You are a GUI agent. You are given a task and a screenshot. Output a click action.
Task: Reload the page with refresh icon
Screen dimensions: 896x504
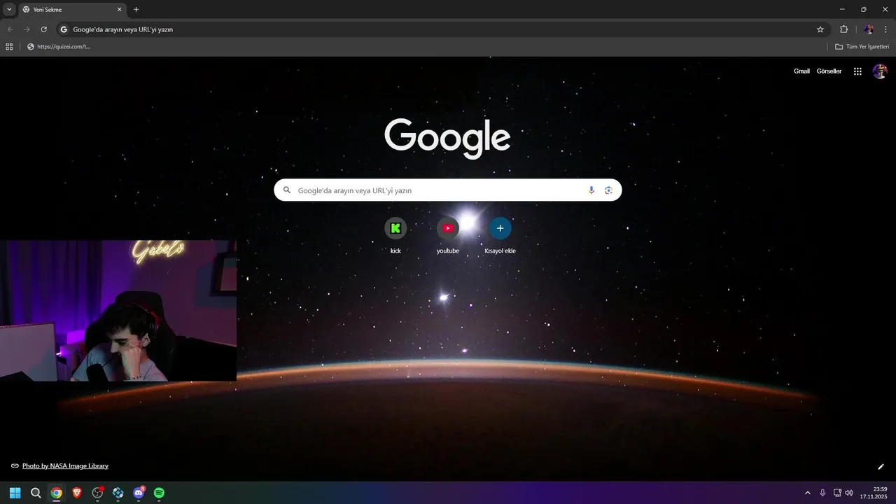tap(43, 29)
